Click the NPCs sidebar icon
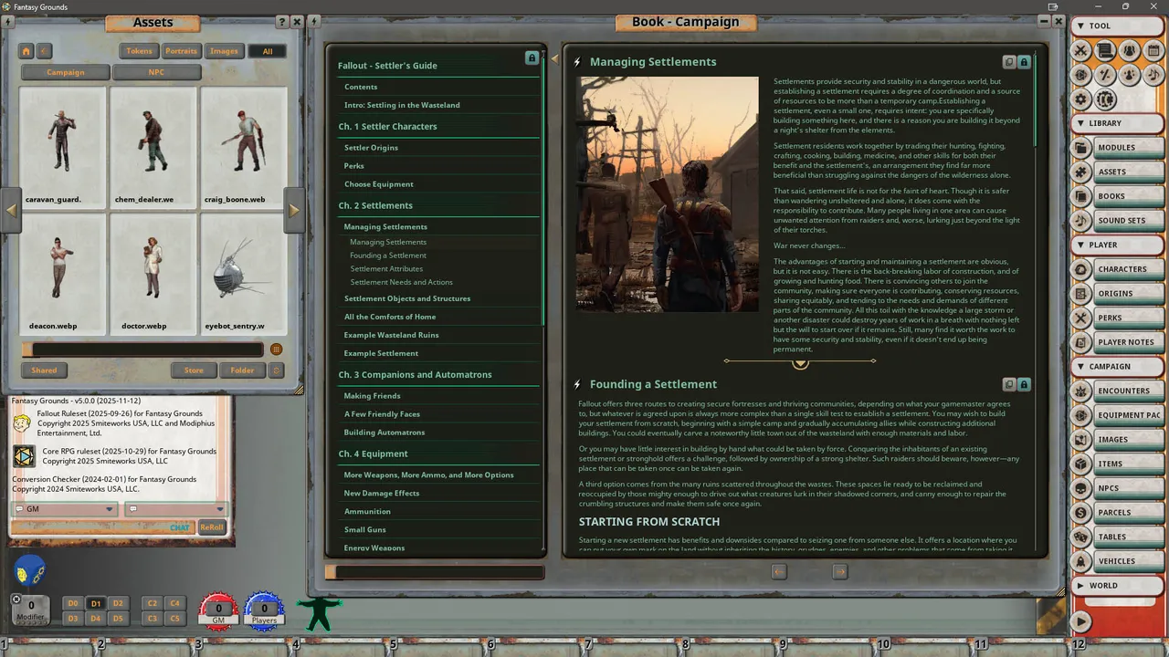Image resolution: width=1169 pixels, height=657 pixels. click(1081, 488)
